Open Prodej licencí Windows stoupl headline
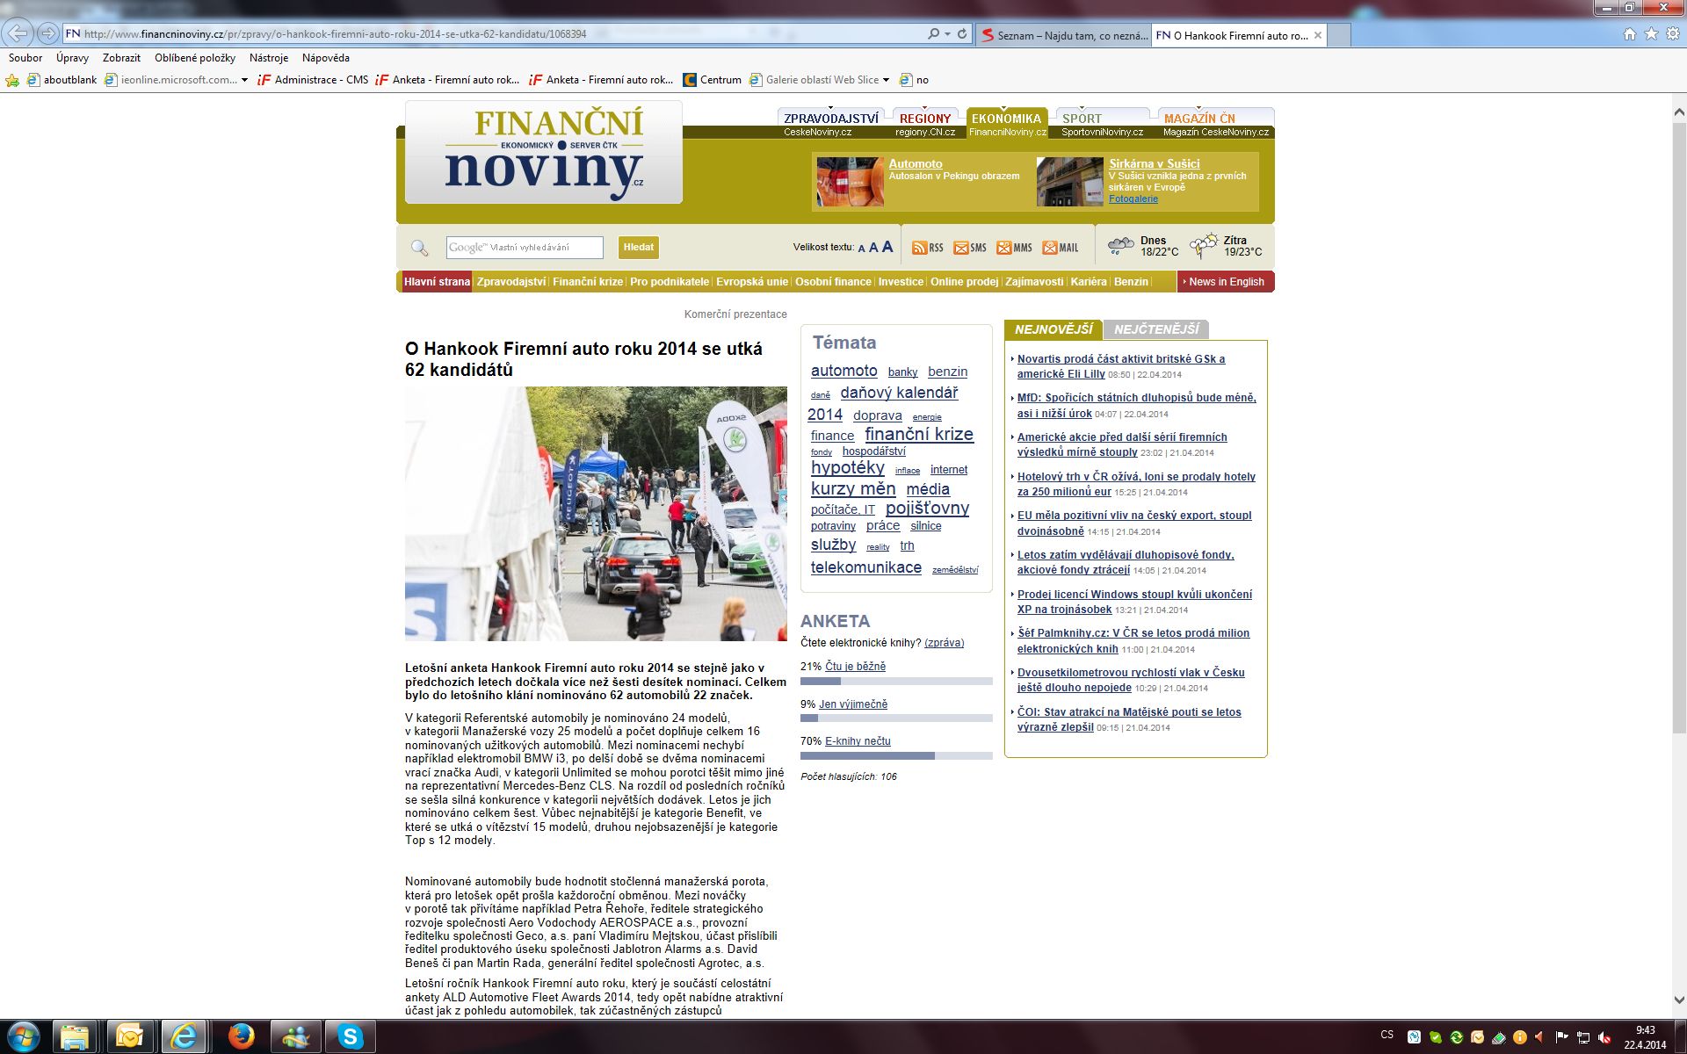Image resolution: width=1687 pixels, height=1054 pixels. tap(1134, 602)
